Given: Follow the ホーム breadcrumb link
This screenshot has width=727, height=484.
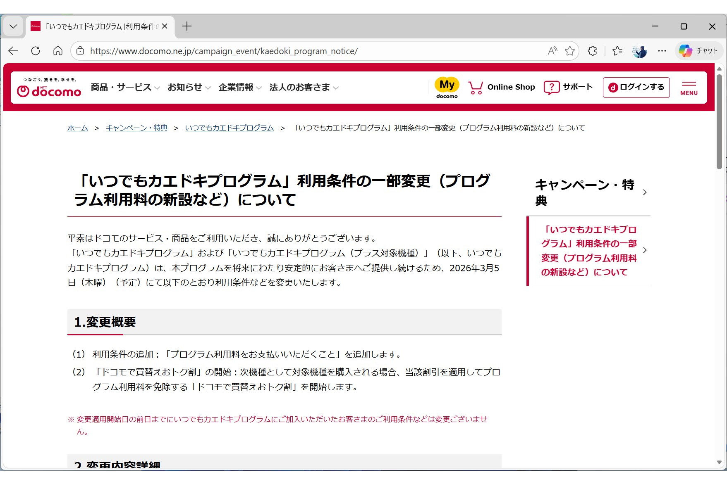Looking at the screenshot, I should (x=78, y=128).
